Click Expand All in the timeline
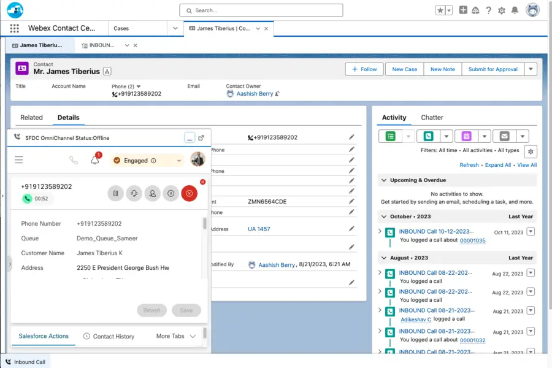The image size is (552, 368). coord(498,165)
